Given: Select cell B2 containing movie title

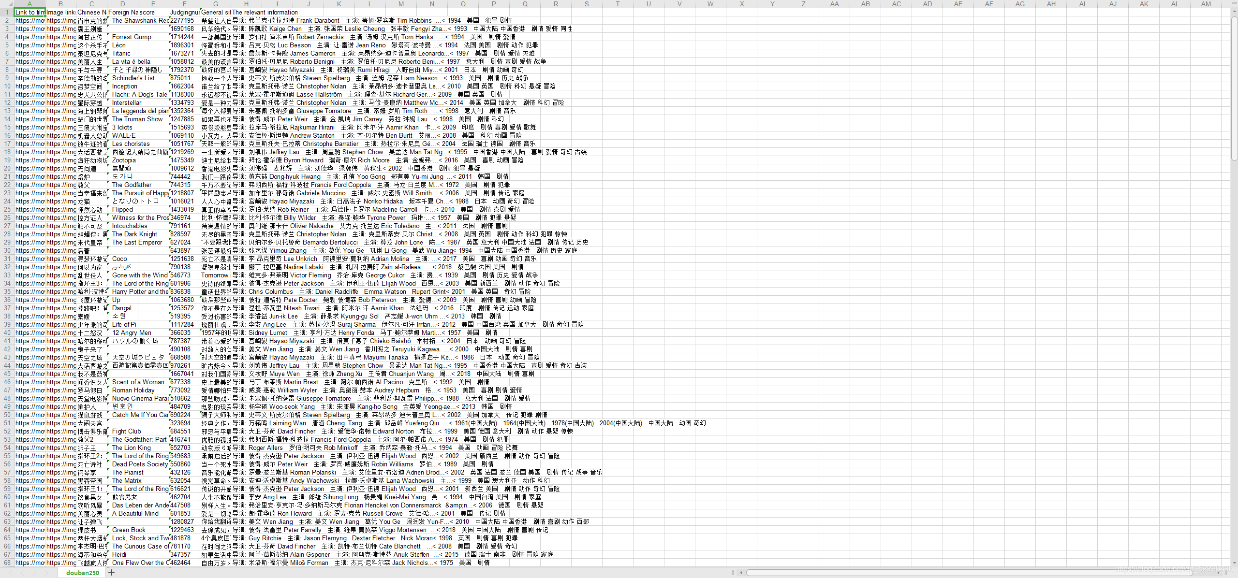Looking at the screenshot, I should [60, 20].
